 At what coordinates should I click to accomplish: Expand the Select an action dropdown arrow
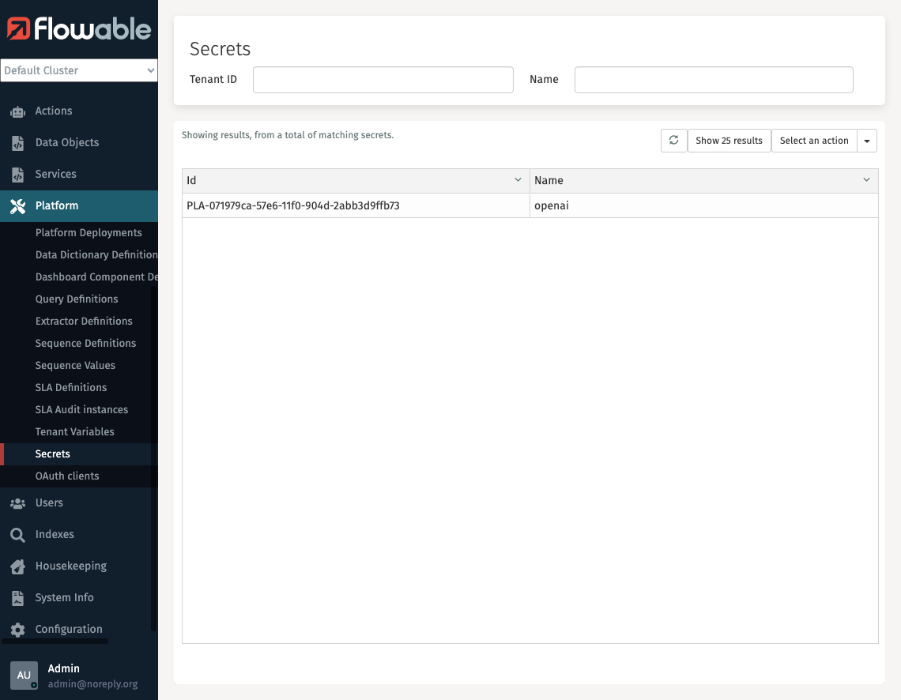[x=866, y=140]
